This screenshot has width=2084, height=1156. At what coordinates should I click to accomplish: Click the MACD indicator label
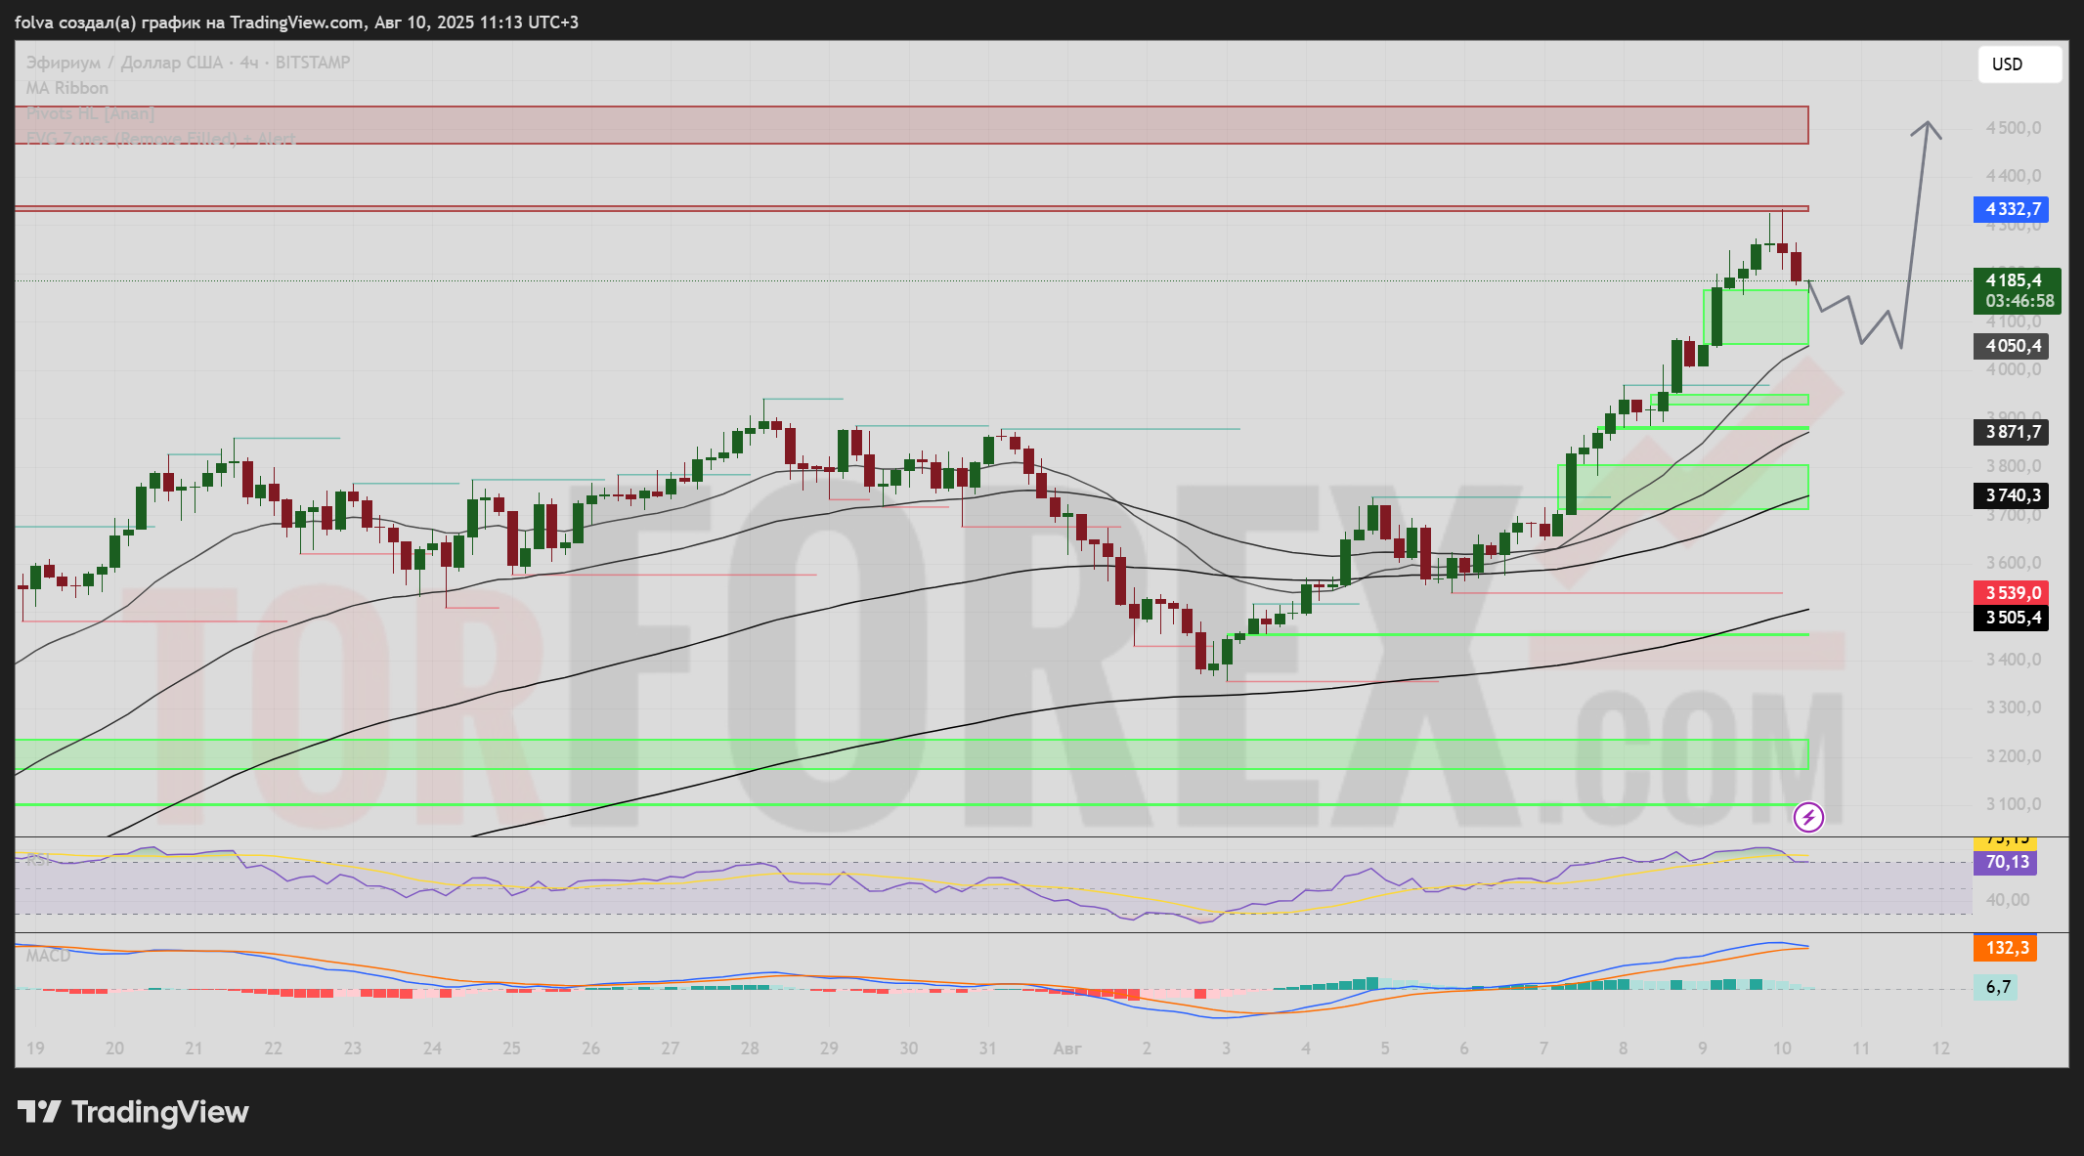(48, 956)
